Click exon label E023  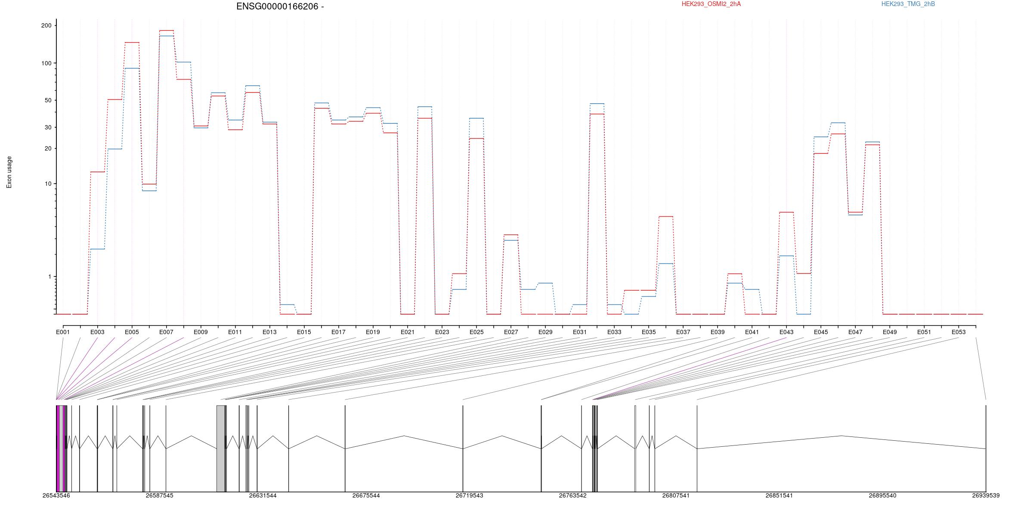click(442, 332)
